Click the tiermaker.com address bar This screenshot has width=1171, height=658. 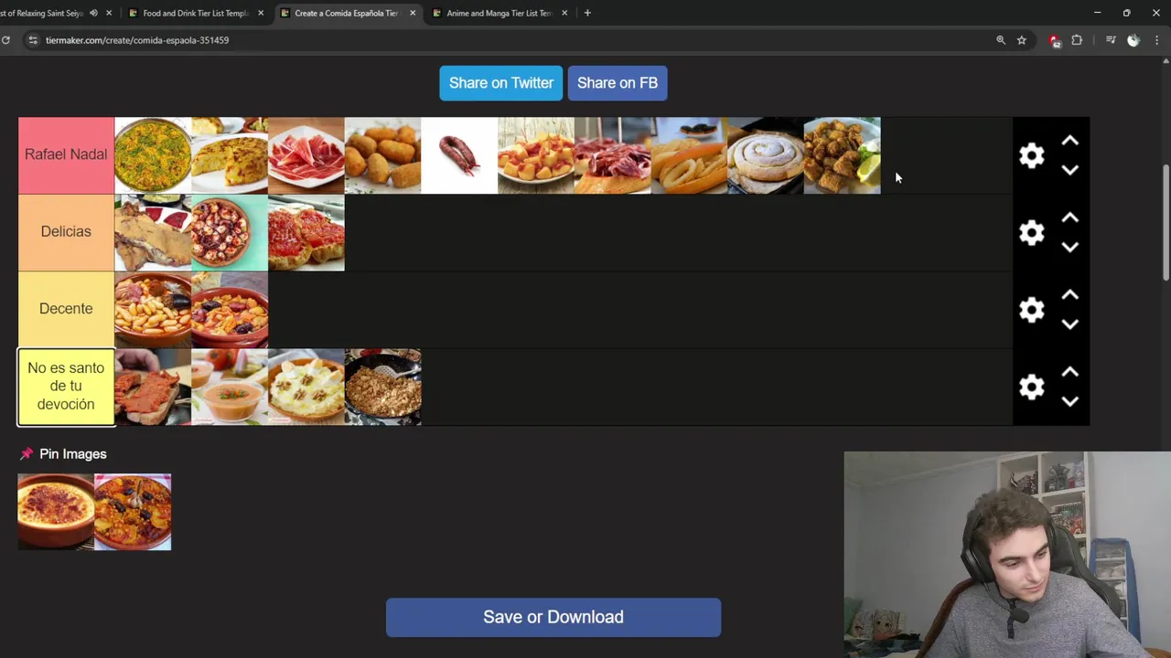(512, 40)
